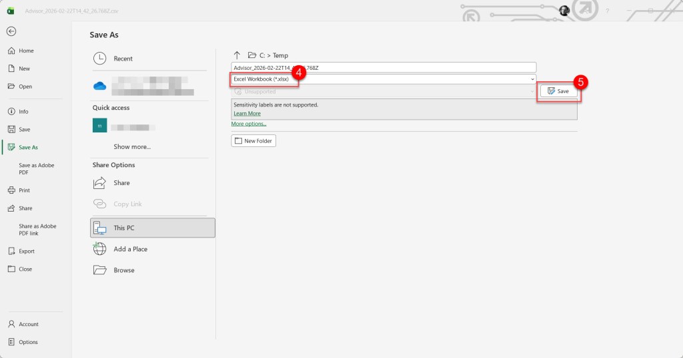The width and height of the screenshot is (683, 358).
Task: Click the Browse folder icon
Action: pos(99,270)
